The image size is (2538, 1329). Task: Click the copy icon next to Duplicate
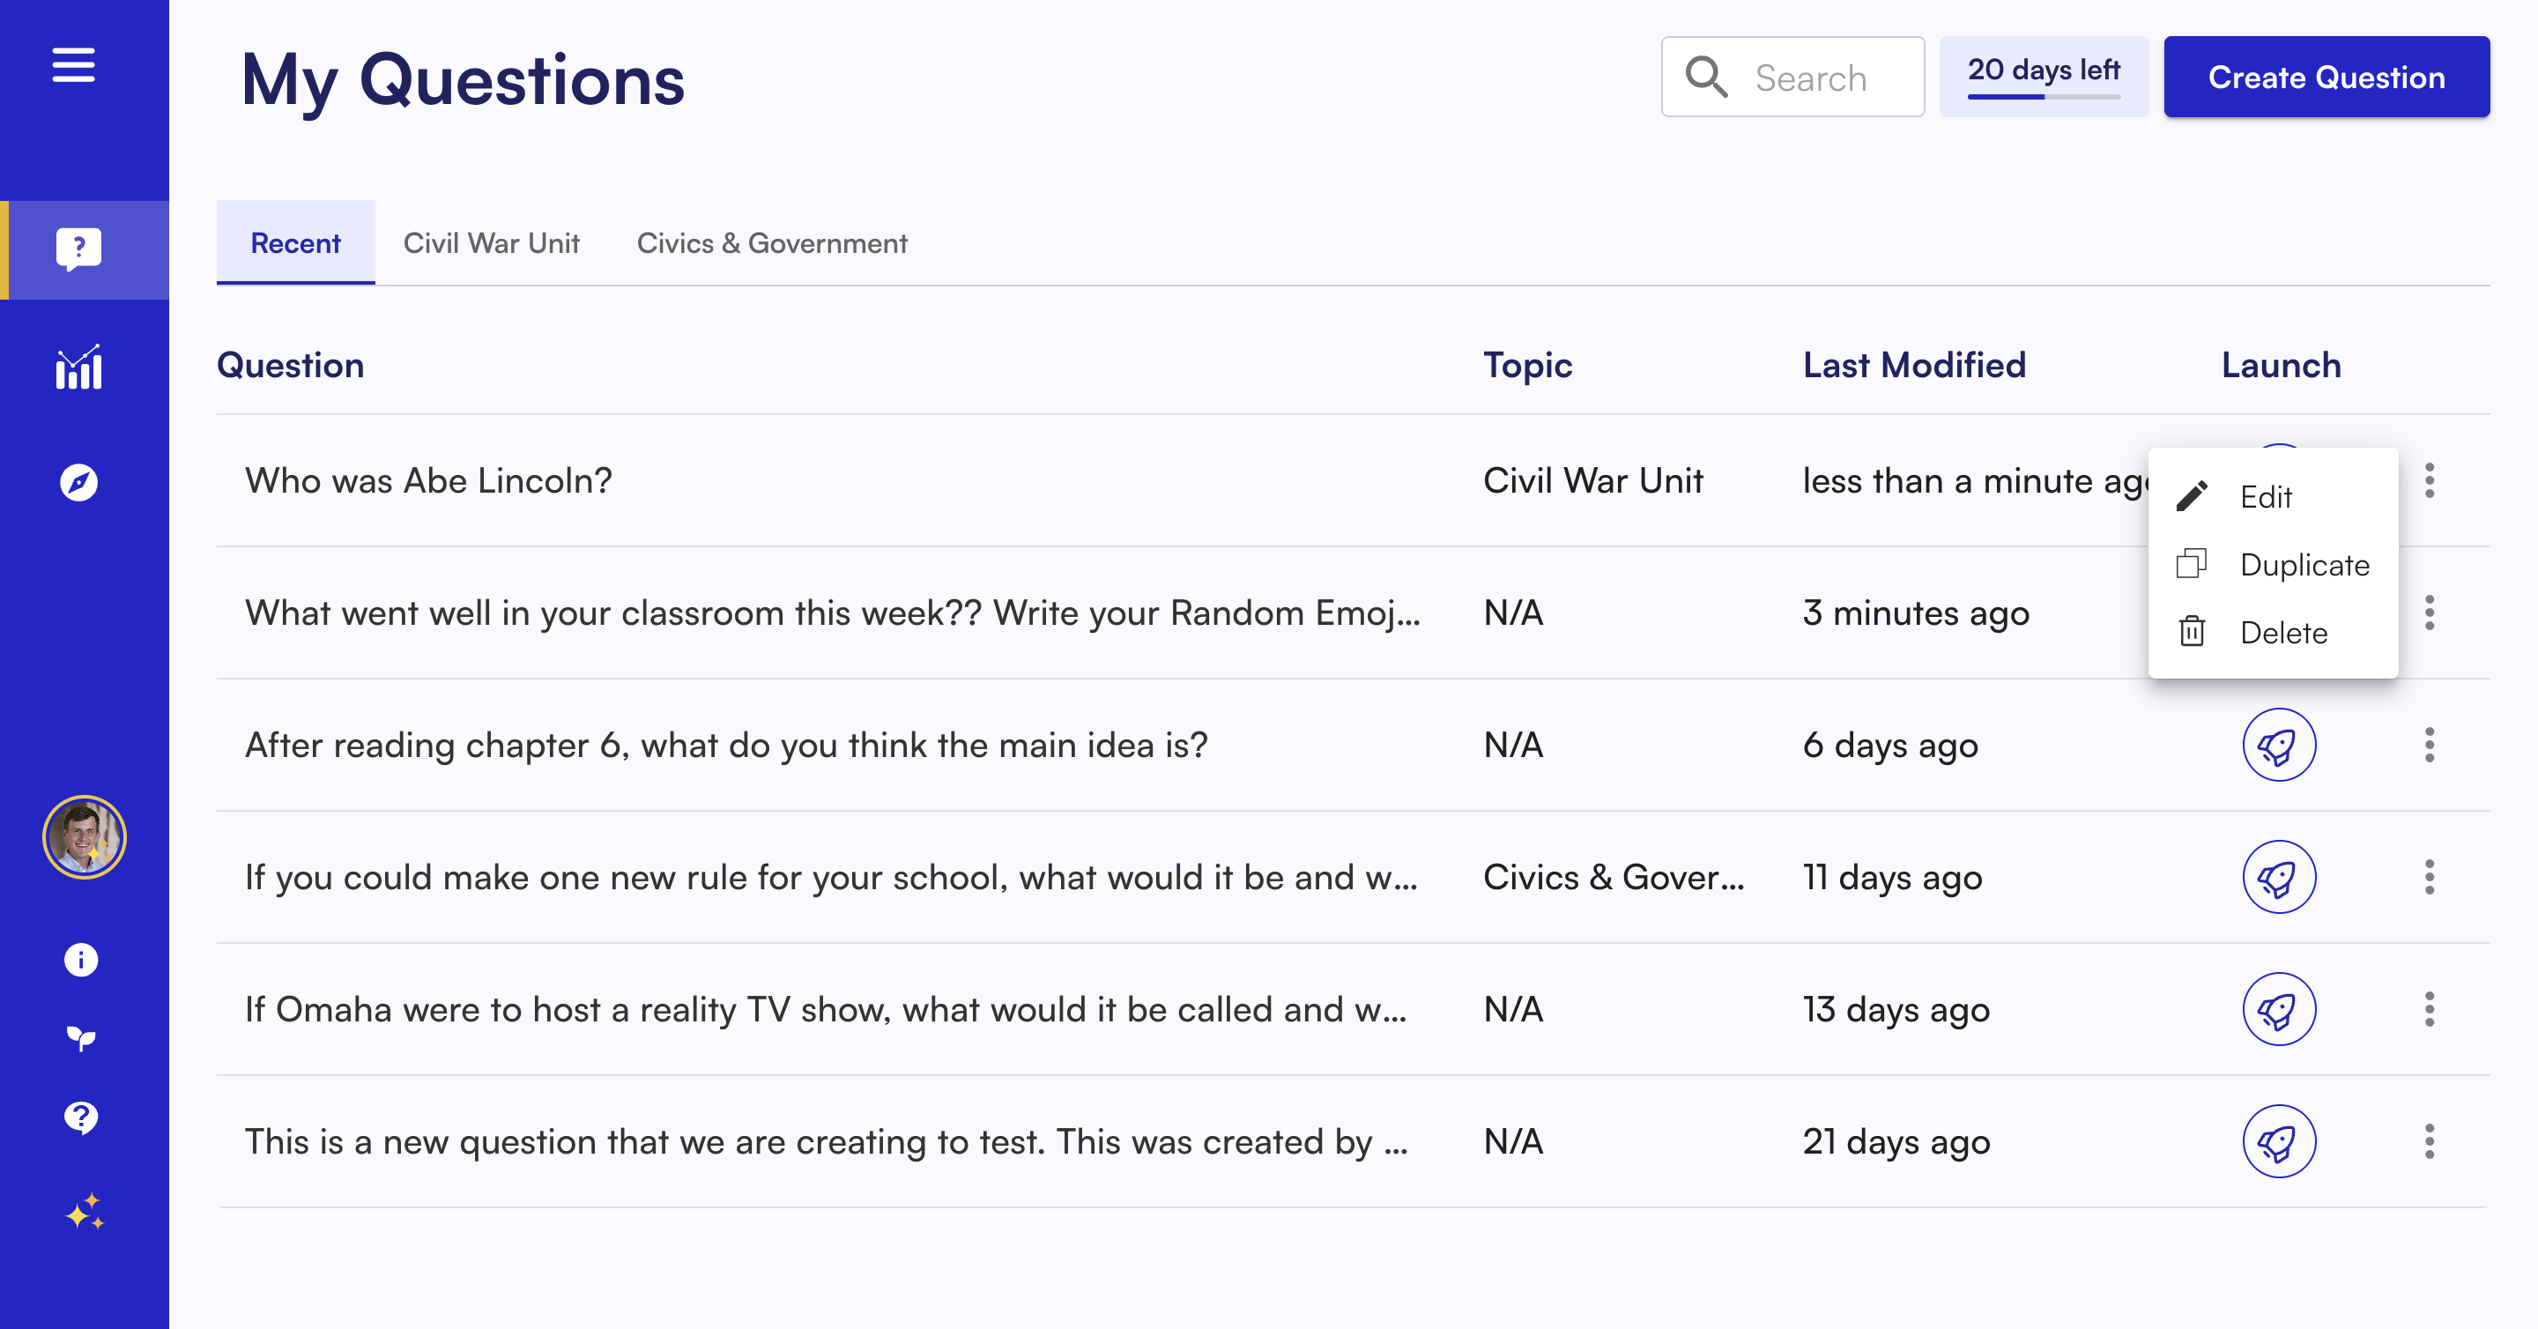pos(2191,563)
